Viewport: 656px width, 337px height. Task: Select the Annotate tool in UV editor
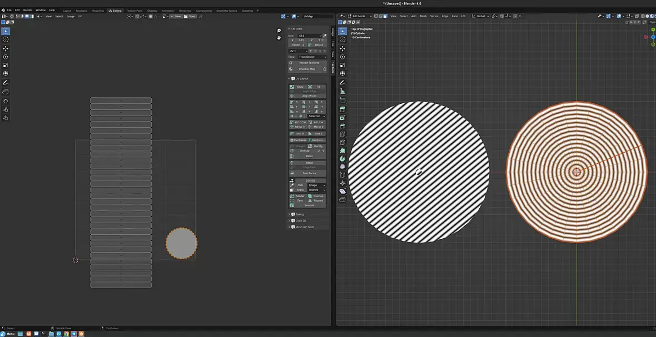click(6, 82)
